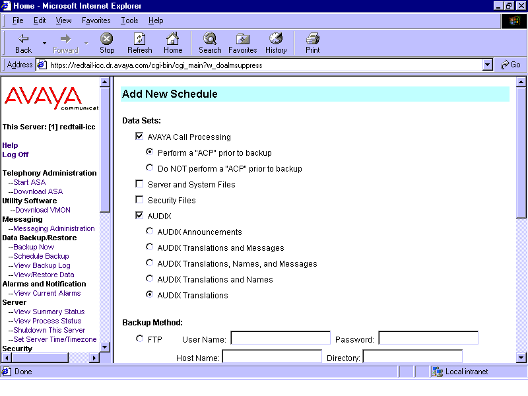
Task: Open the View Current Alarms link
Action: click(x=47, y=293)
